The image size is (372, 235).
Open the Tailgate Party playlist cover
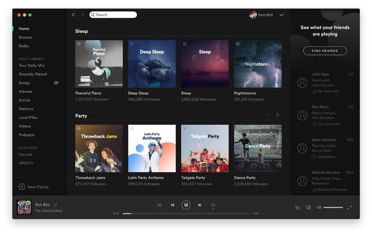205,148
